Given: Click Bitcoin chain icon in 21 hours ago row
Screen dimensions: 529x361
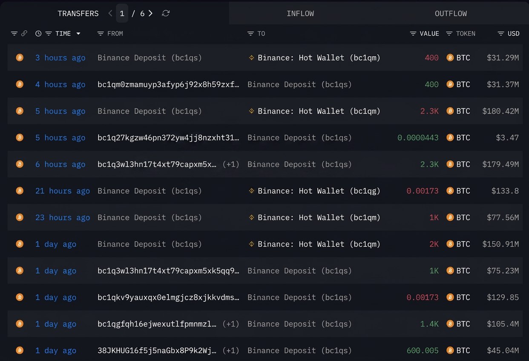Looking at the screenshot, I should coord(20,191).
